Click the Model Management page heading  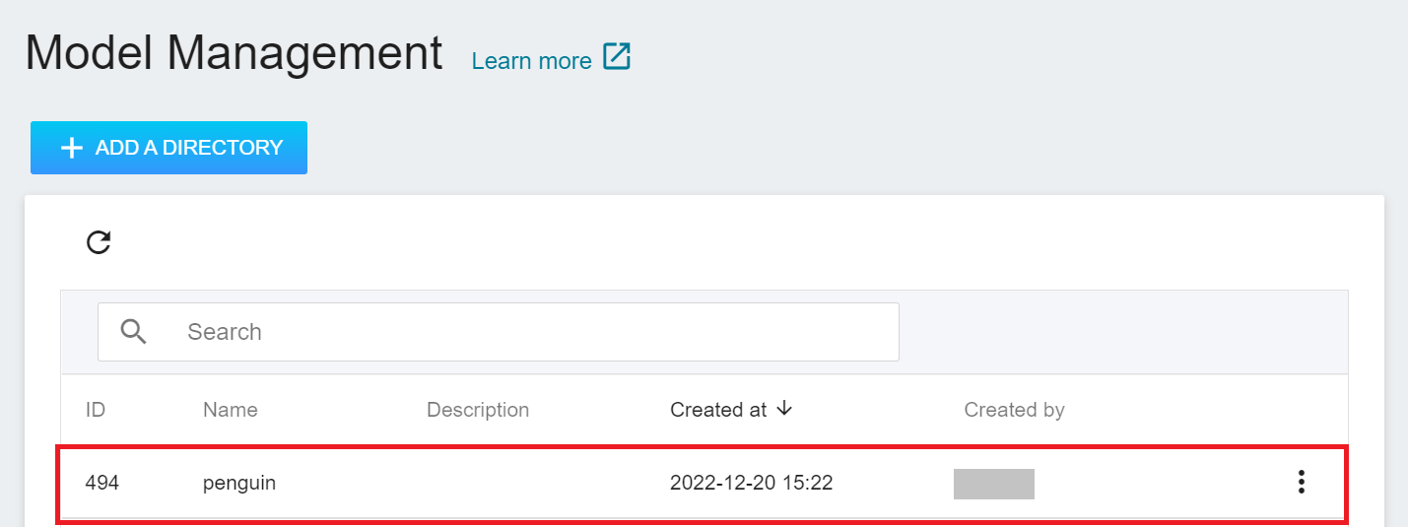234,53
